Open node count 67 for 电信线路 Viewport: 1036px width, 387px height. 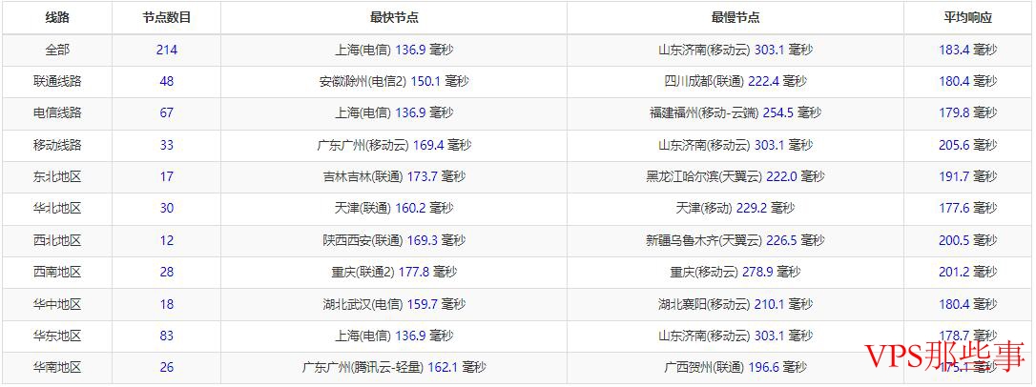pos(167,112)
